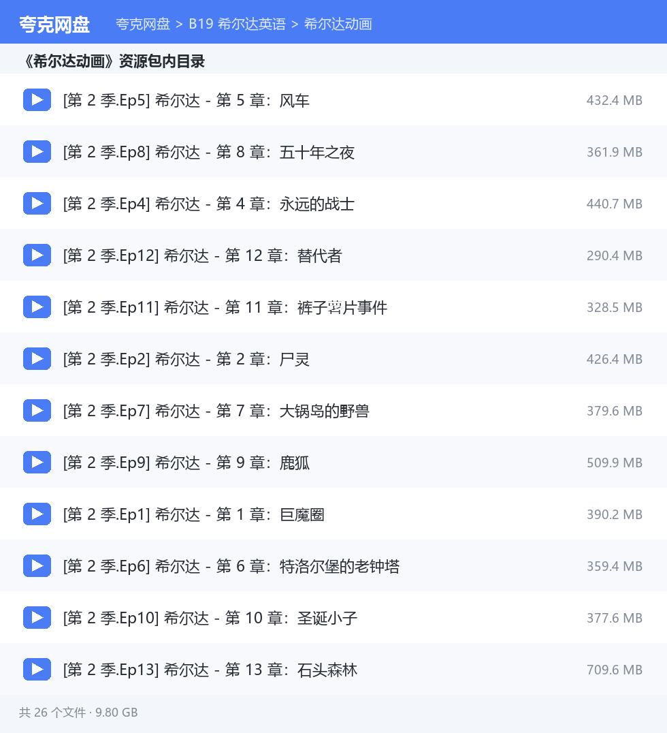This screenshot has width=667, height=733.
Task: Open B19 希尔达英语 breadcrumb folder
Action: pos(237,25)
